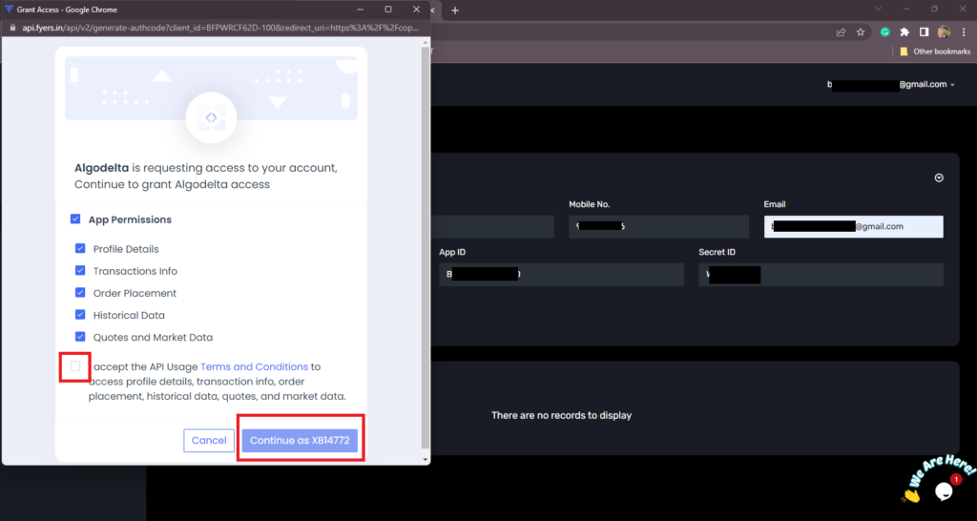
Task: Click the App ID input field
Action: [561, 275]
